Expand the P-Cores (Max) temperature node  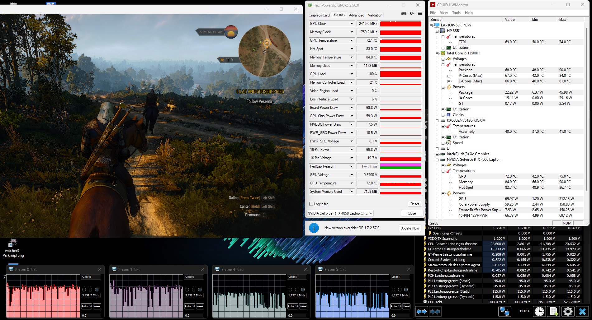(x=449, y=76)
